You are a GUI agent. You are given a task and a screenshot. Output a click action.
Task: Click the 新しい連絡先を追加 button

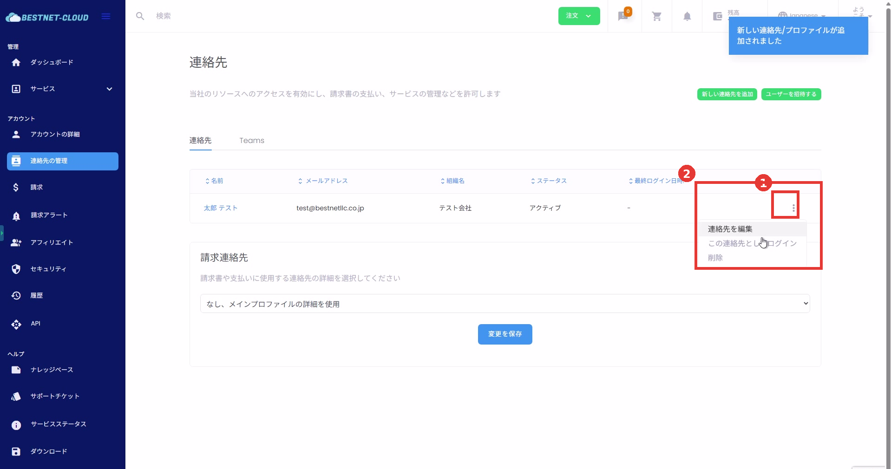[727, 94]
